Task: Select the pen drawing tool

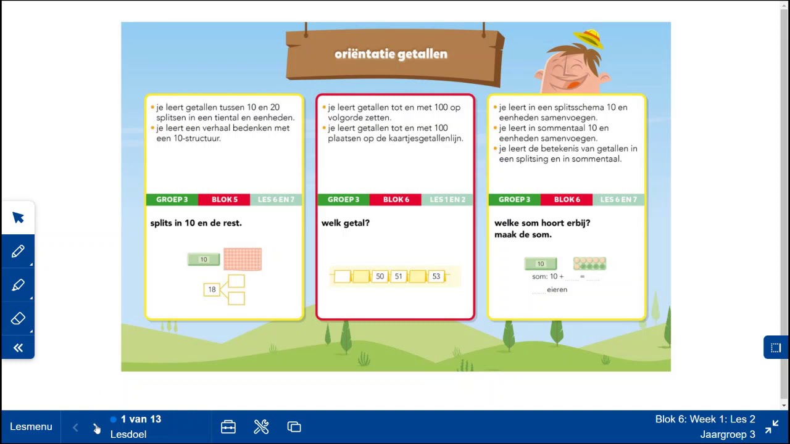Action: click(x=18, y=251)
